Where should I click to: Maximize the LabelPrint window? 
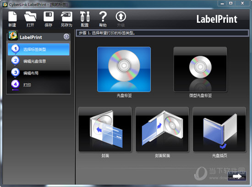pos(231,3)
